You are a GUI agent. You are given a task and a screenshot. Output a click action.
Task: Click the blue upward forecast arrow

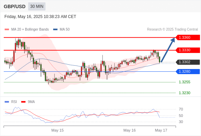click(x=168, y=50)
